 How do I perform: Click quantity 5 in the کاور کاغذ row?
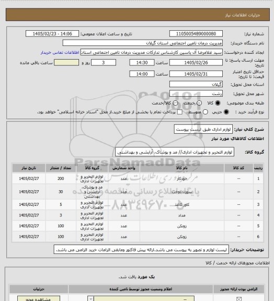[x=61, y=205]
